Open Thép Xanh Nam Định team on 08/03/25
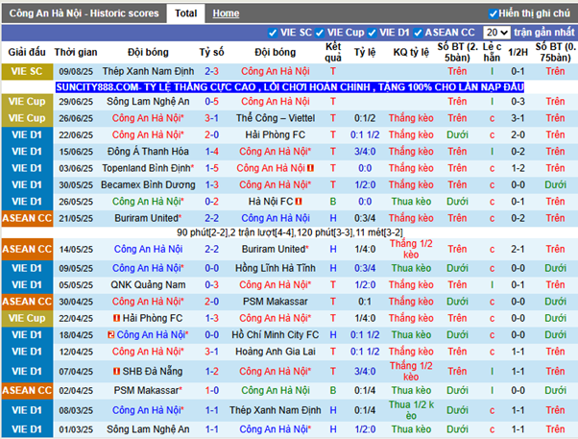 [276, 410]
